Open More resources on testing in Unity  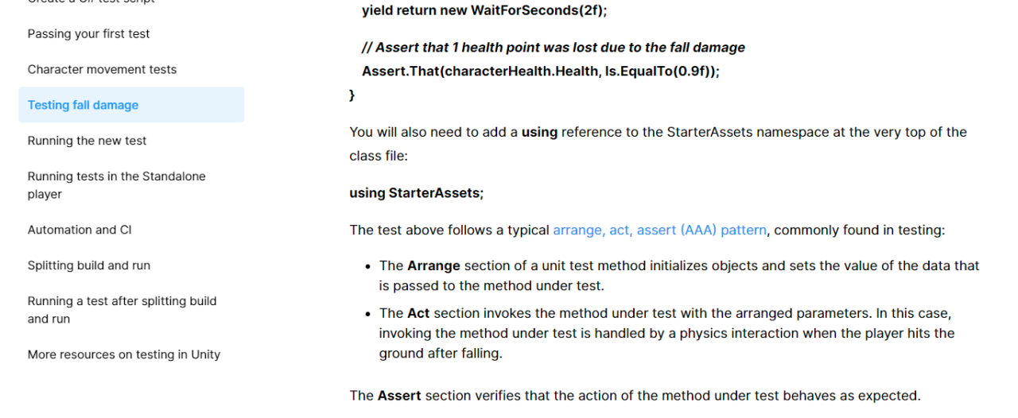(x=123, y=354)
